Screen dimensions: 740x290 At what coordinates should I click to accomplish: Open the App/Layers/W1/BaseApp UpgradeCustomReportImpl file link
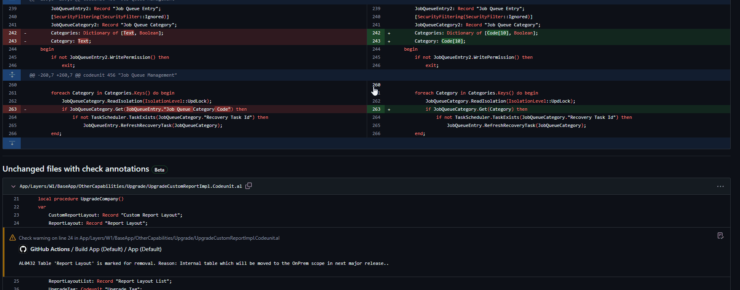pos(131,187)
